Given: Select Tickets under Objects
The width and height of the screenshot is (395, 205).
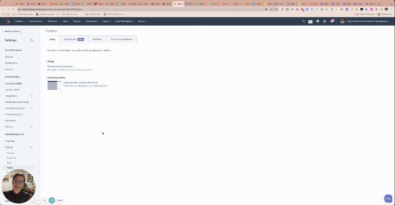Looking at the screenshot, I should pos(10,168).
